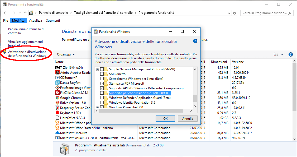Click the Google Chrome icon in the list
The image size is (297, 157).
click(x=58, y=98)
